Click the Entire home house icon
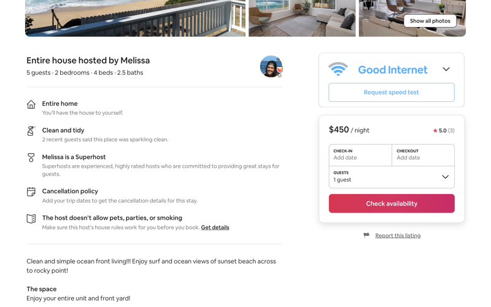The height and width of the screenshot is (307, 491). pos(31,104)
